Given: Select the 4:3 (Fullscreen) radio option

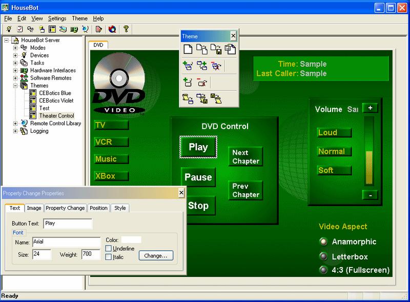Looking at the screenshot, I should click(x=323, y=270).
